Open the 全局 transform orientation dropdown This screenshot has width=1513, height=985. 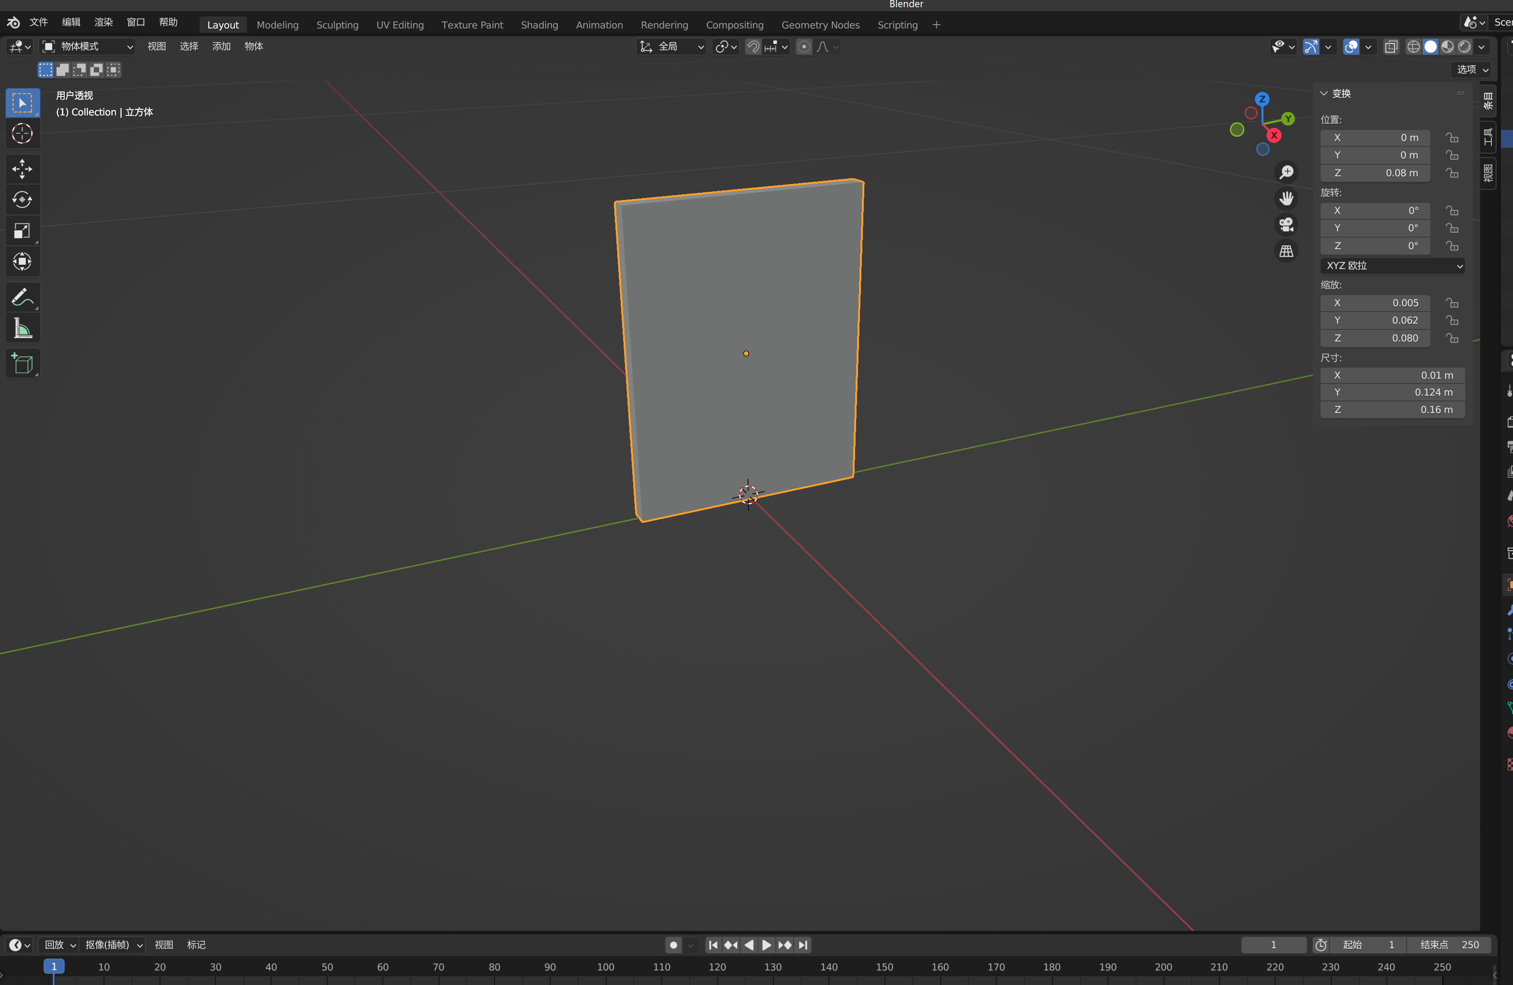[671, 46]
